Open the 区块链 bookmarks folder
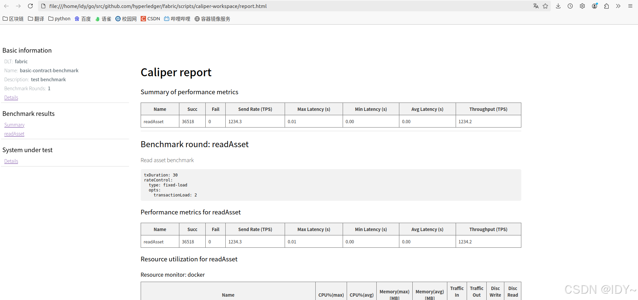This screenshot has height=300, width=638. [13, 19]
